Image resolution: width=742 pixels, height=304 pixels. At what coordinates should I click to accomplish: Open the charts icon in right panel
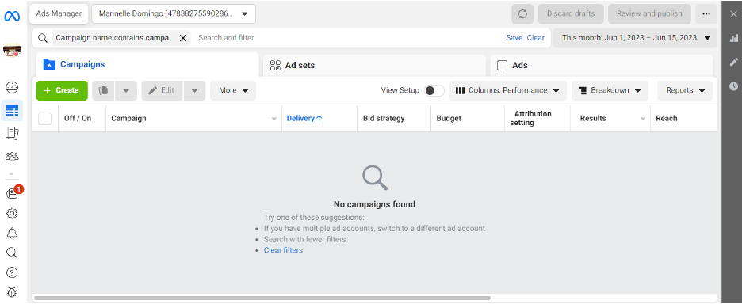pyautogui.click(x=734, y=38)
